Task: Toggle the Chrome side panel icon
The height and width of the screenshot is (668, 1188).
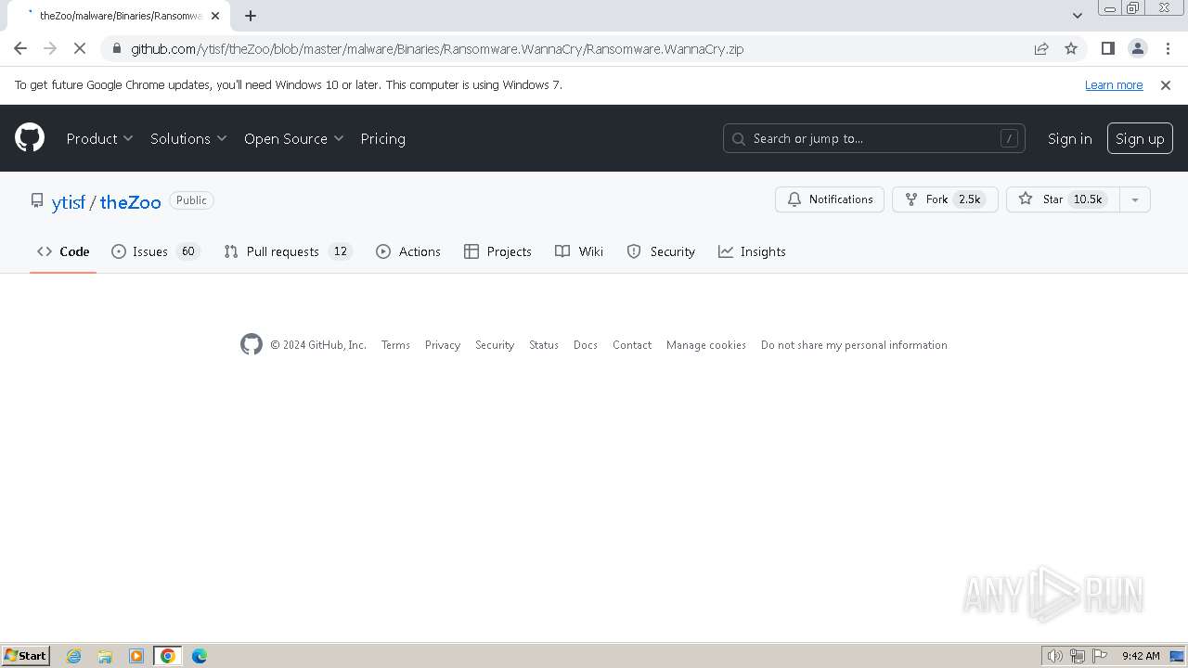Action: pyautogui.click(x=1107, y=48)
